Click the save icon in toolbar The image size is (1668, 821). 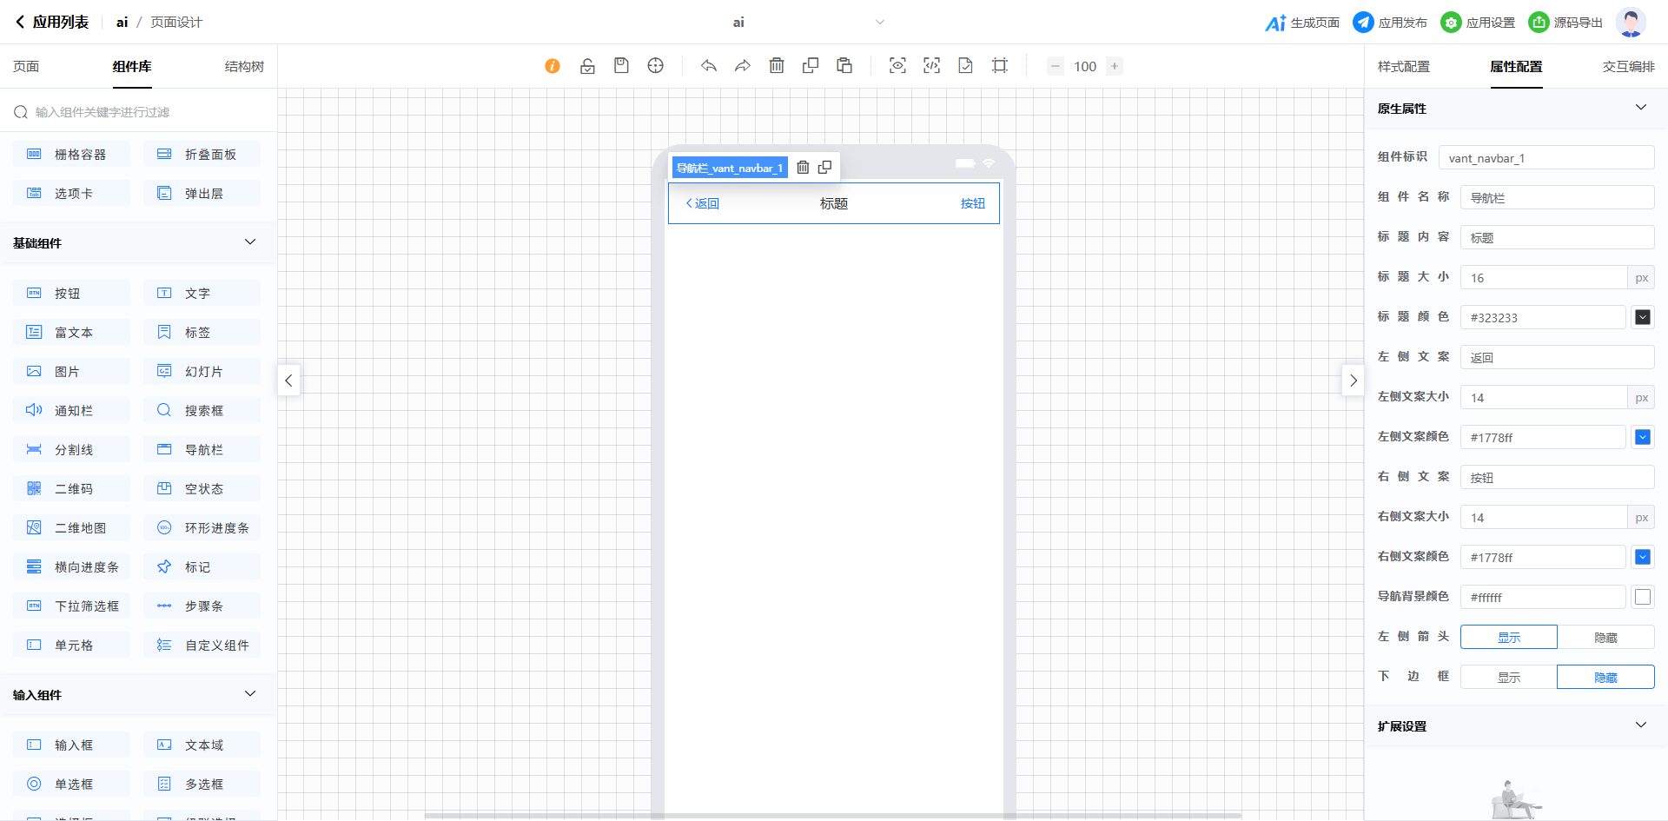tap(621, 66)
